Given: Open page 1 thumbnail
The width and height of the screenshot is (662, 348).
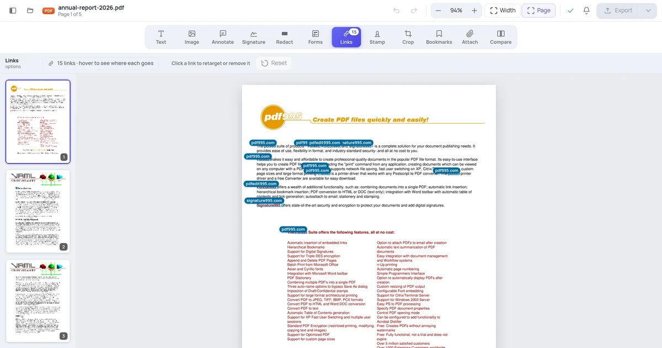Looking at the screenshot, I should [x=38, y=122].
